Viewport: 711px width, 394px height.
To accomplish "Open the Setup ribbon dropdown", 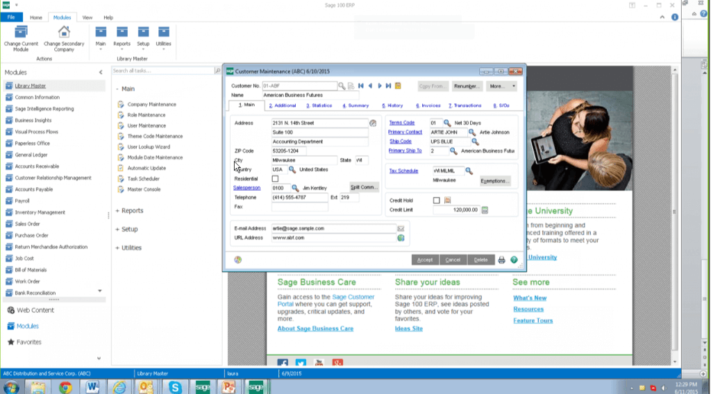I will click(143, 44).
